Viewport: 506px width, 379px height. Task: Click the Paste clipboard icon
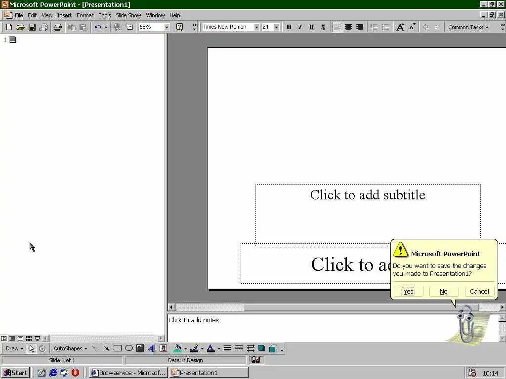pos(83,27)
